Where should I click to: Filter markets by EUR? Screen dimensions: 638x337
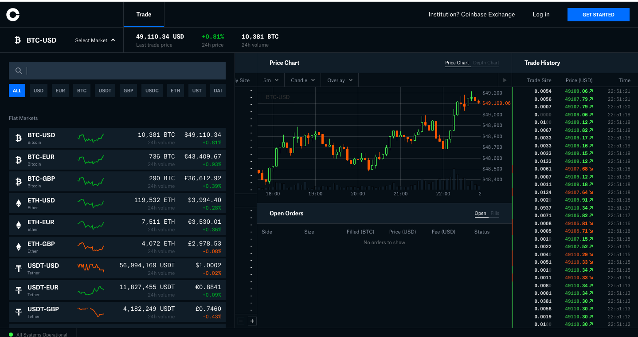[x=60, y=91]
